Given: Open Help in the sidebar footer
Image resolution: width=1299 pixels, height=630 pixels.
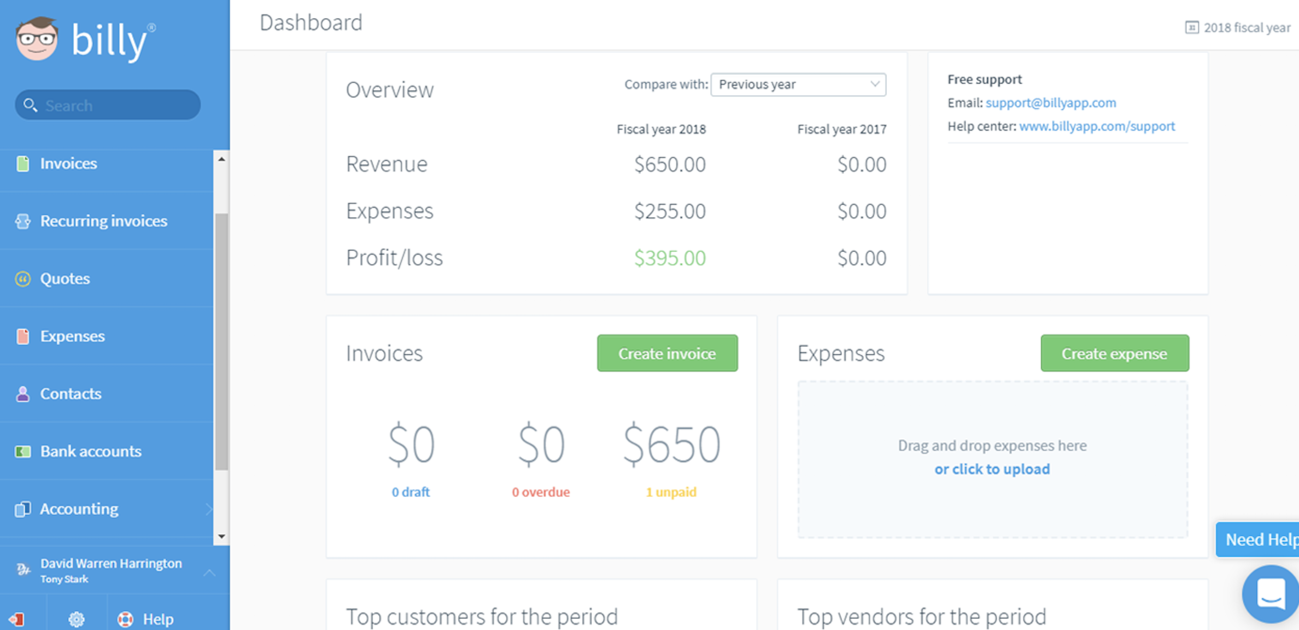Looking at the screenshot, I should click(x=147, y=619).
